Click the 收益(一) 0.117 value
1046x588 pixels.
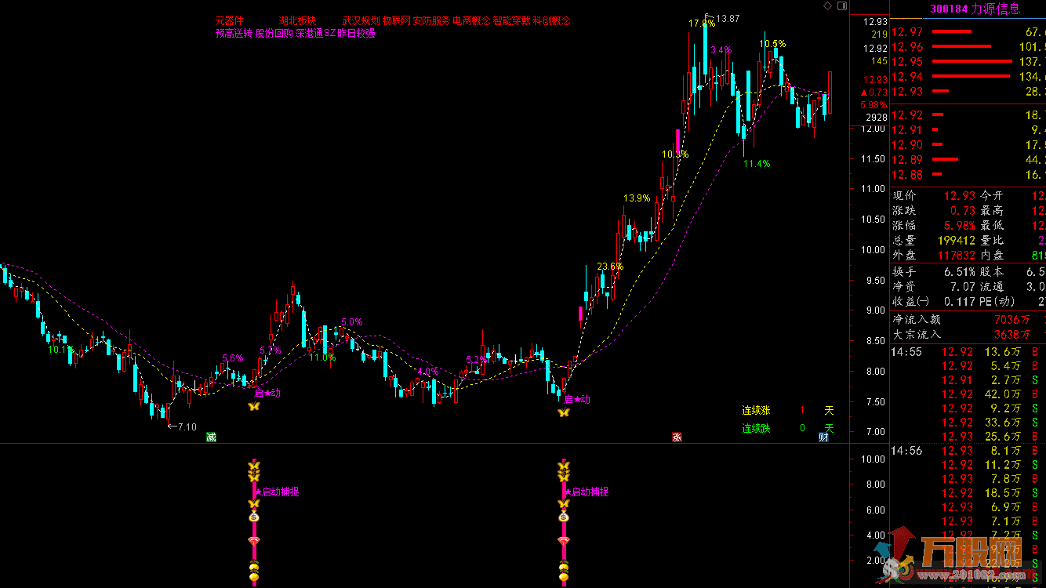tap(960, 302)
